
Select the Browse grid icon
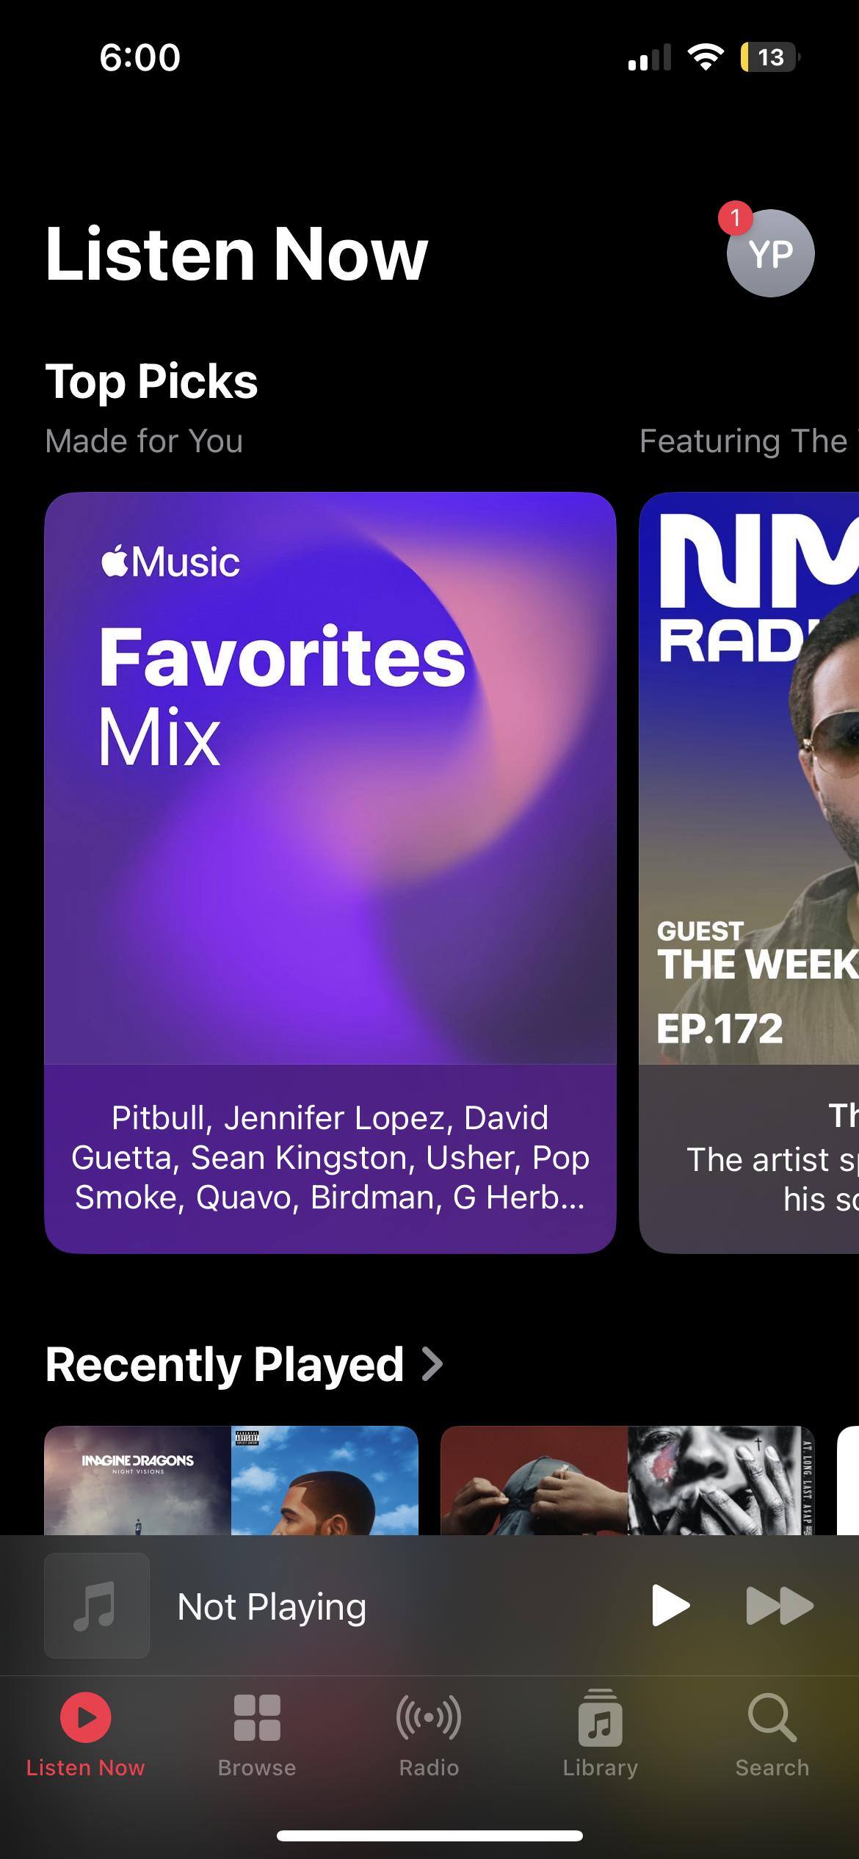pyautogui.click(x=257, y=1717)
